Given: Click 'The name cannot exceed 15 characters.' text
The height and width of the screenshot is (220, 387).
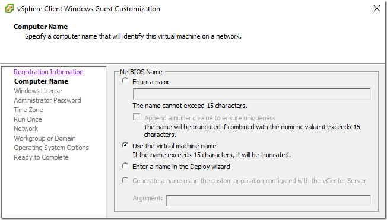Looking at the screenshot, I should (x=190, y=106).
